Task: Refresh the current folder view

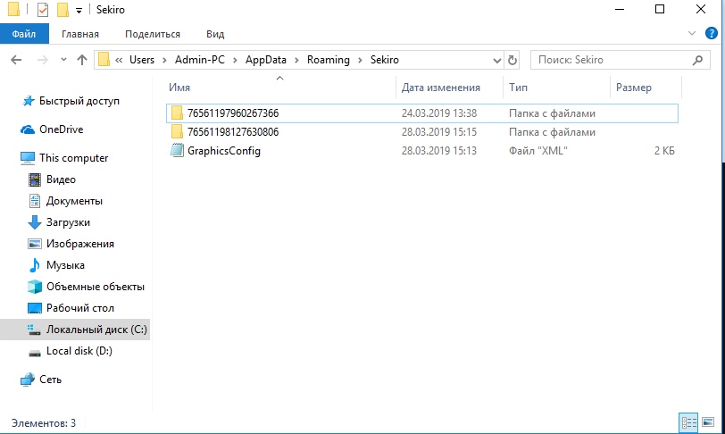Action: pos(512,60)
